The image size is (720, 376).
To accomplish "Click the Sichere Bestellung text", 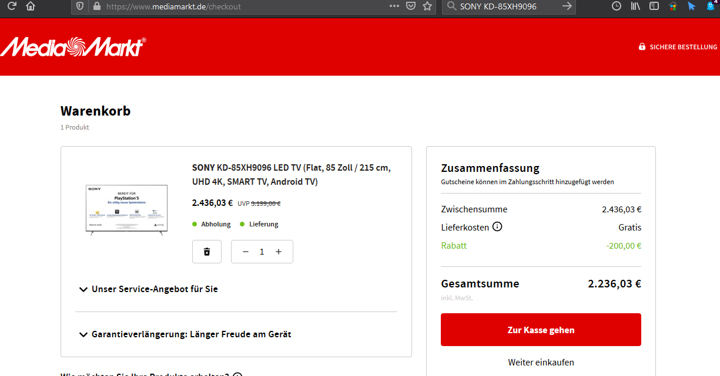I will click(x=684, y=47).
